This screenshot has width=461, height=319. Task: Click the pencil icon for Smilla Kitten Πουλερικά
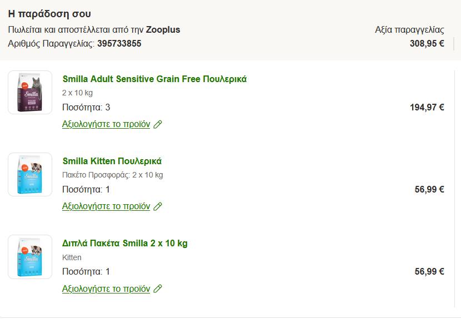(x=158, y=206)
